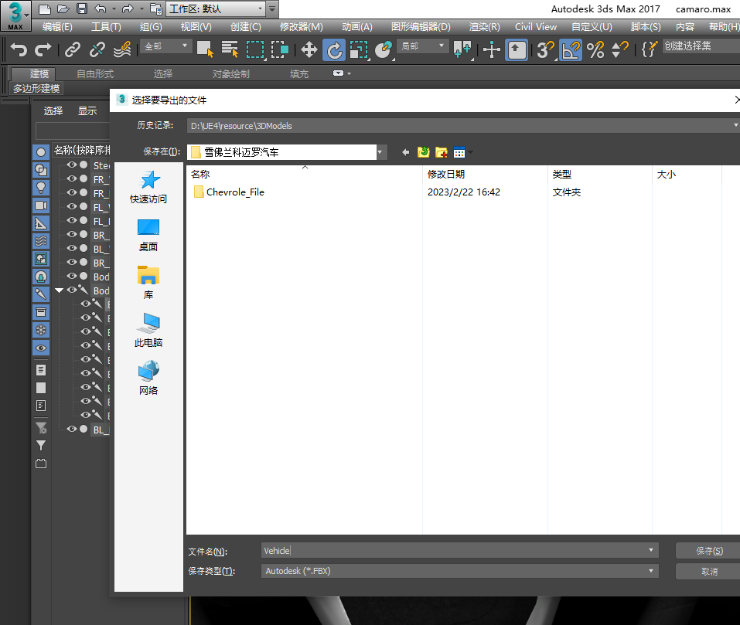This screenshot has height=625, width=740.
Task: Toggle Display Shapes filter in scene explorer
Action: click(x=41, y=170)
